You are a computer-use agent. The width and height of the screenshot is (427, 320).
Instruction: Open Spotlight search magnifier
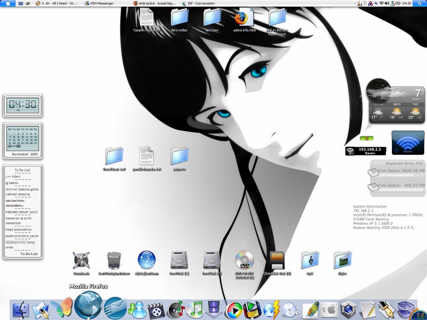(x=420, y=3)
